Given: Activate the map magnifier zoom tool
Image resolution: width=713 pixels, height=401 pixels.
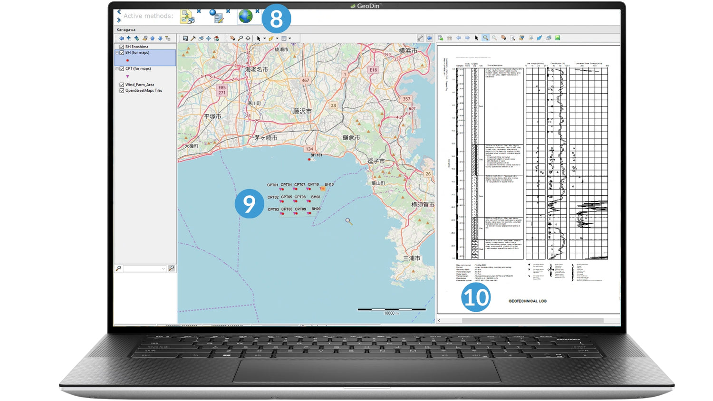Looking at the screenshot, I should (240, 38).
